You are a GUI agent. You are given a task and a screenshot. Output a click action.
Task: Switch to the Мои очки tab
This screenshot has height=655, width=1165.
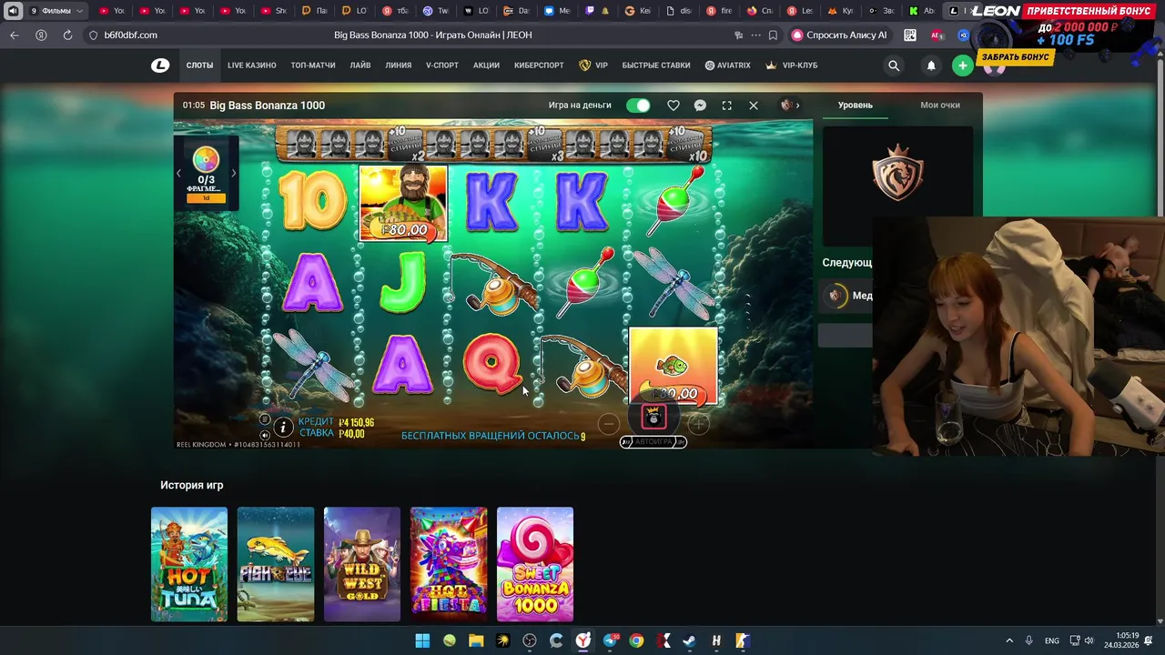point(940,106)
